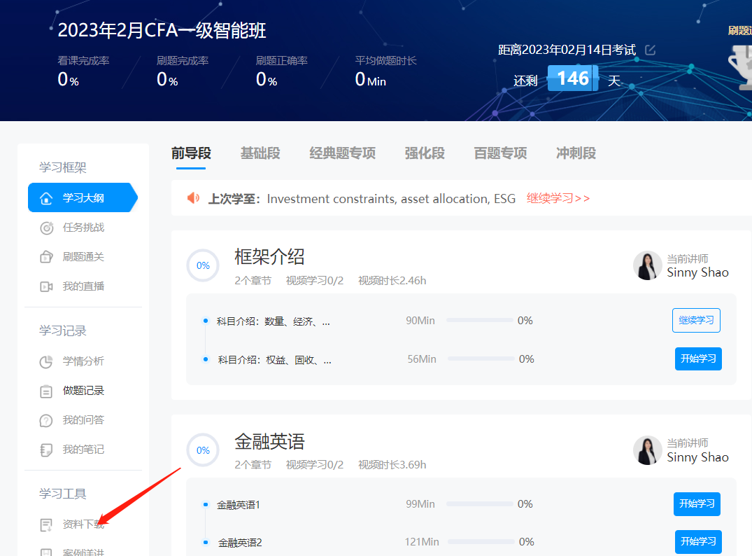Click the 学情分析 pie chart icon
Viewport: 752px width, 556px height.
coord(46,361)
